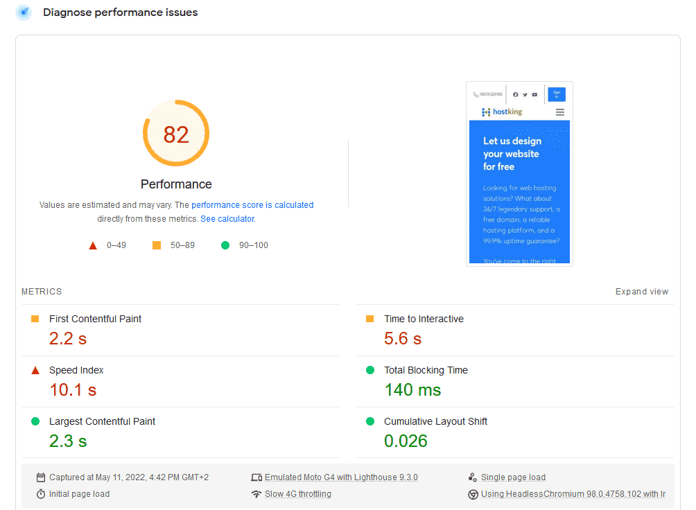Click the red triangle next to Speed Index
696x510 pixels.
[x=35, y=371]
